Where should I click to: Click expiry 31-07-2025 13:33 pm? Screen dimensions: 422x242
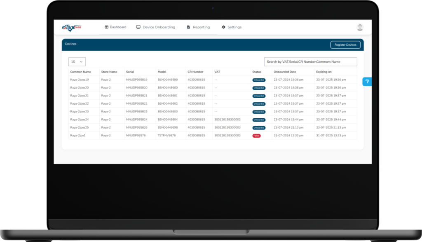click(331, 135)
